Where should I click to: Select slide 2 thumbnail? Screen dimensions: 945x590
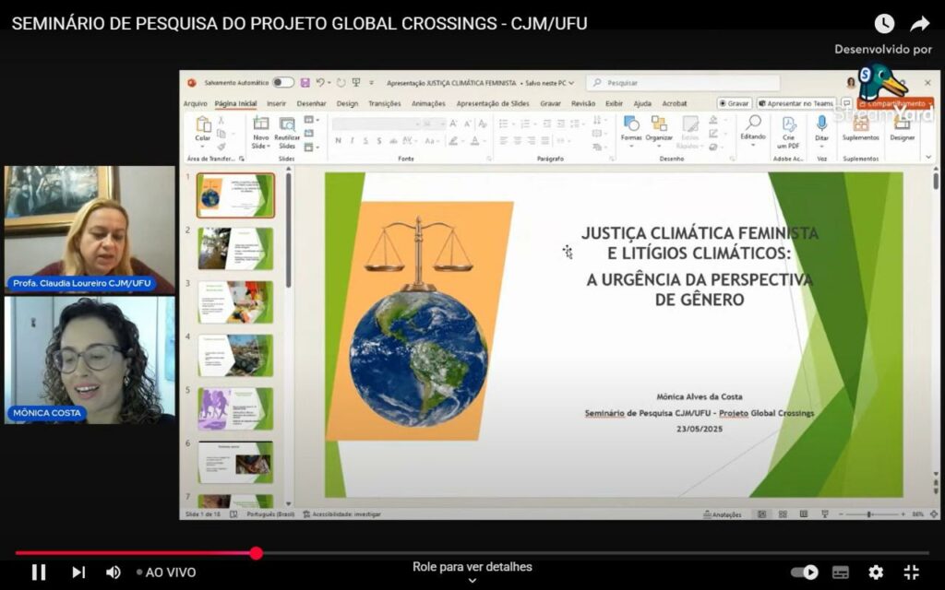[x=235, y=249]
